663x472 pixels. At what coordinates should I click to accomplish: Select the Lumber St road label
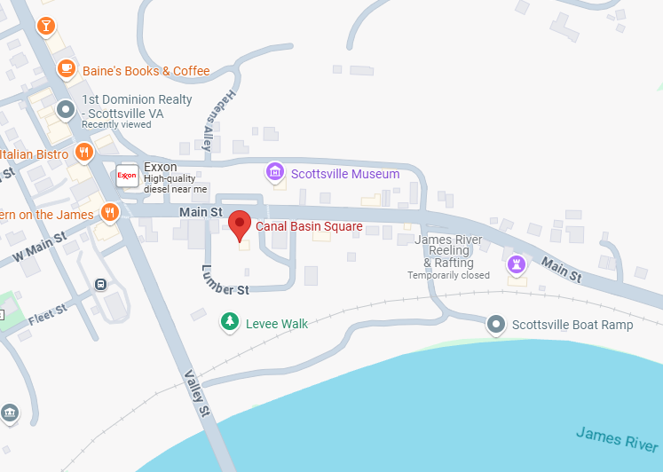(x=224, y=280)
